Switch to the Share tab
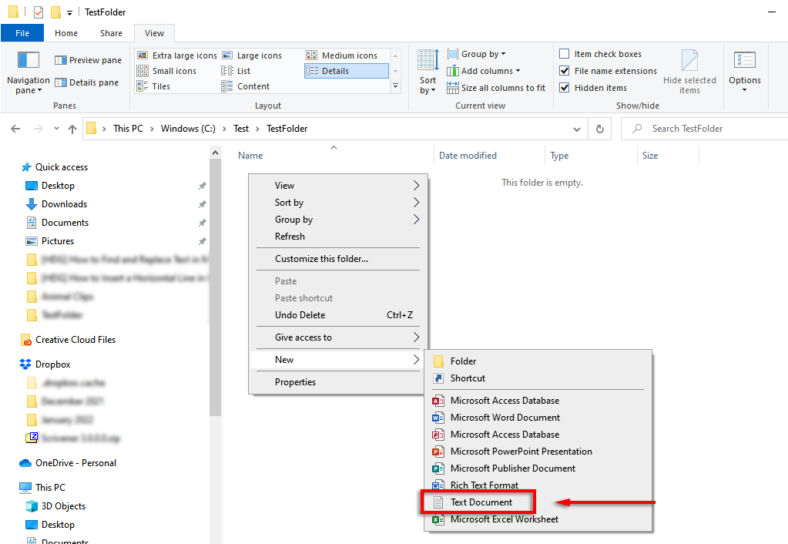The image size is (788, 544). tap(111, 33)
